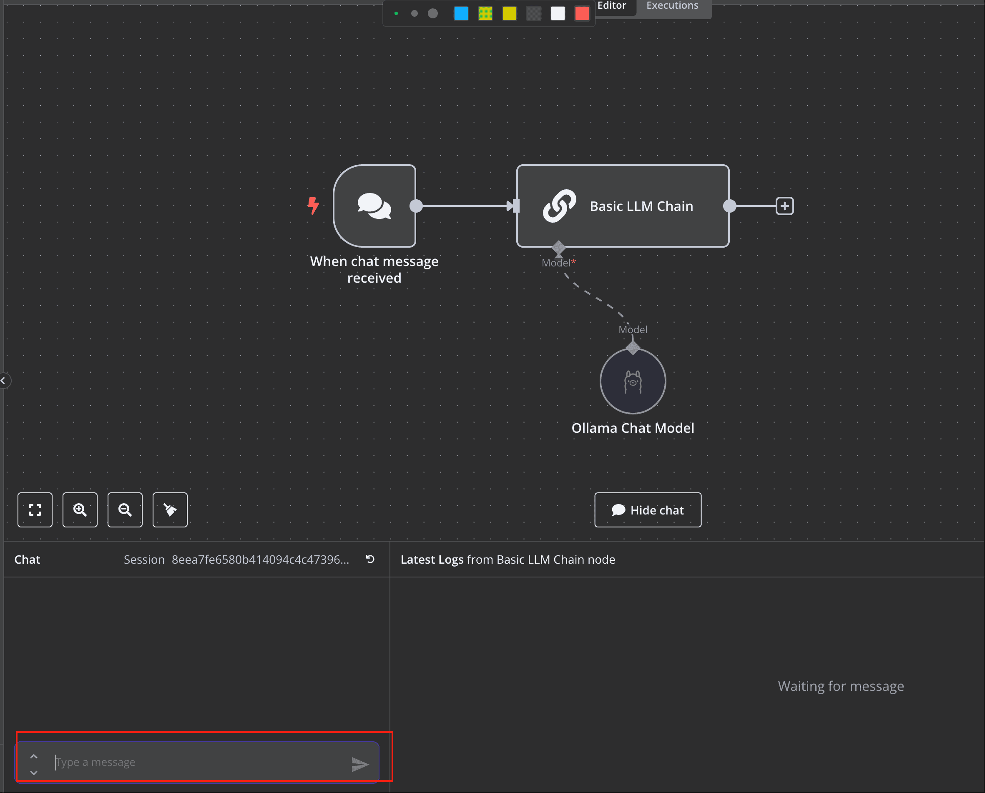Select the Ollama Chat Model node
985x793 pixels.
[632, 381]
